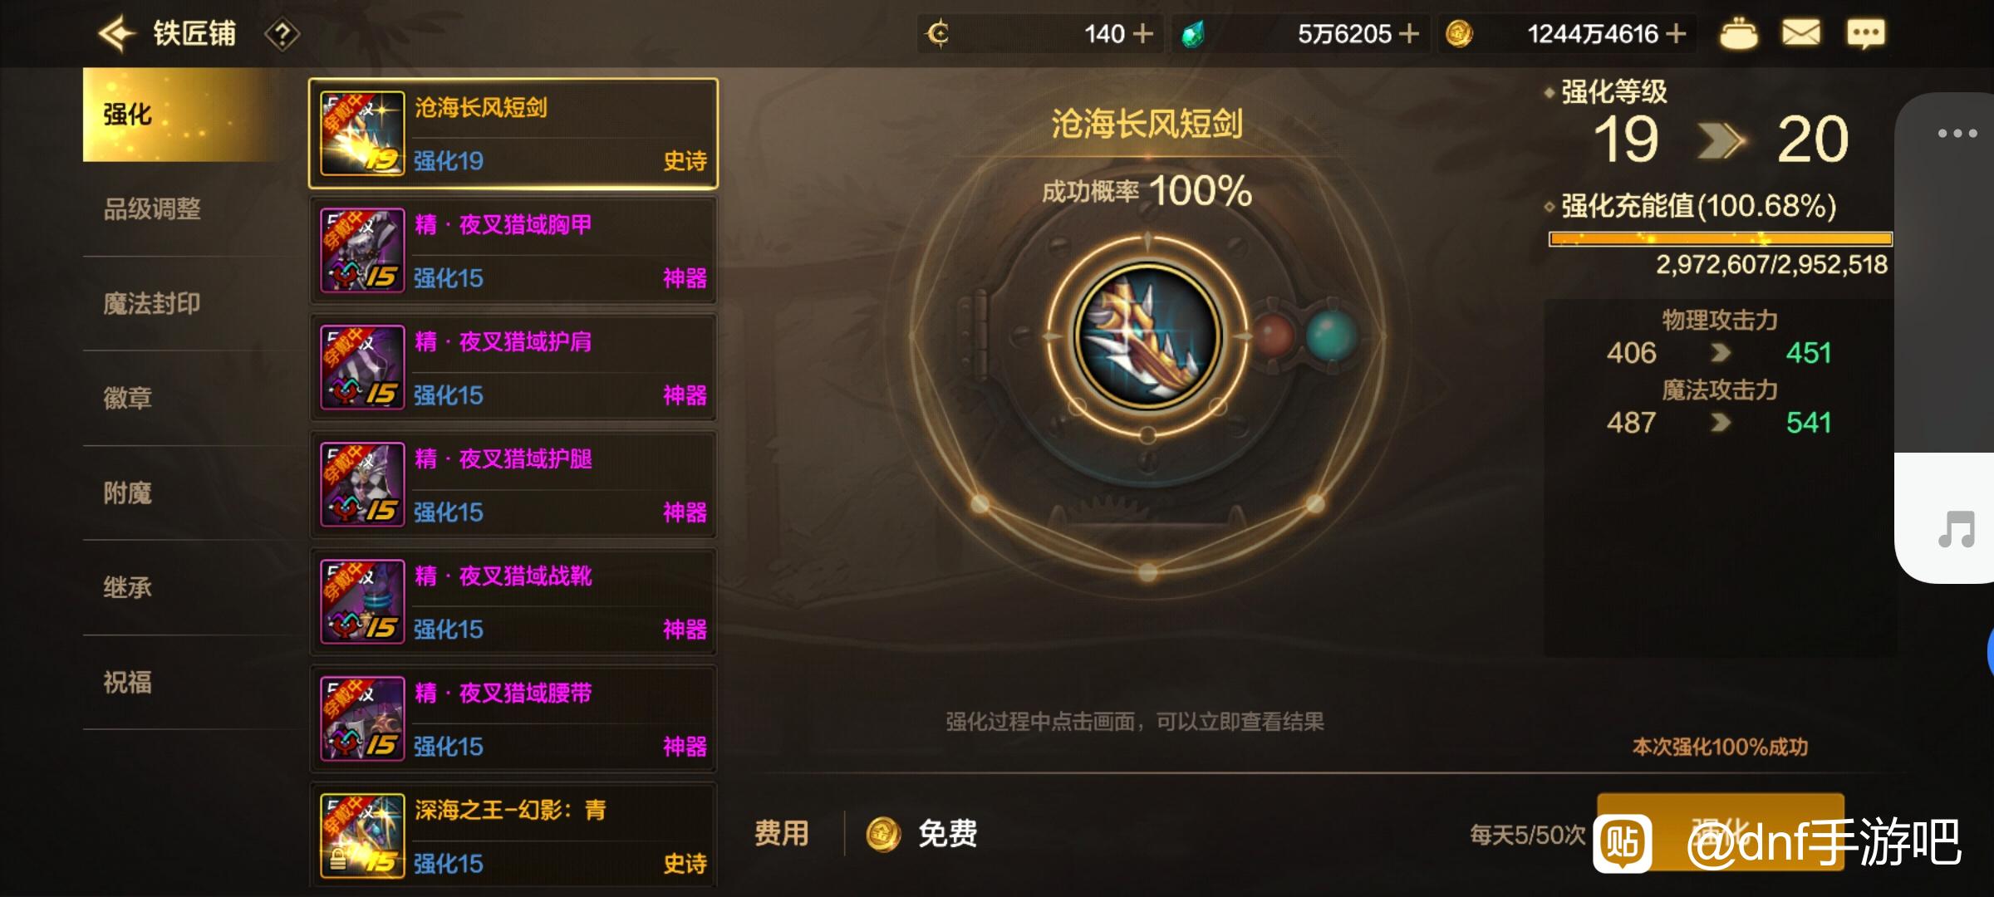Add more gold coins with plus

[1677, 34]
